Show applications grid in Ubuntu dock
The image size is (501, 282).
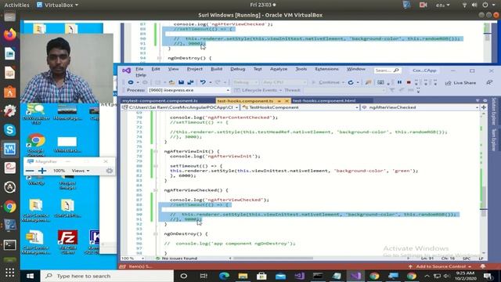pyautogui.click(x=10, y=273)
